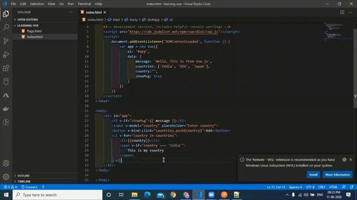
Task: Show hidden system tray icons chevron
Action: point(287,195)
